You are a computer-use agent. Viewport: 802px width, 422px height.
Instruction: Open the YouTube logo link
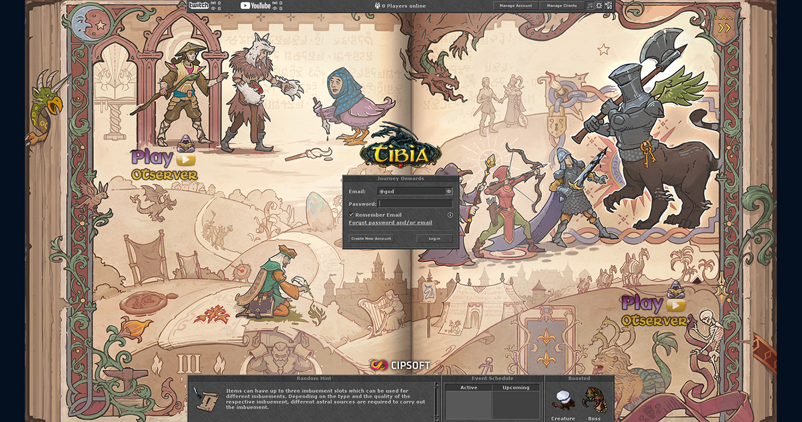tap(255, 6)
